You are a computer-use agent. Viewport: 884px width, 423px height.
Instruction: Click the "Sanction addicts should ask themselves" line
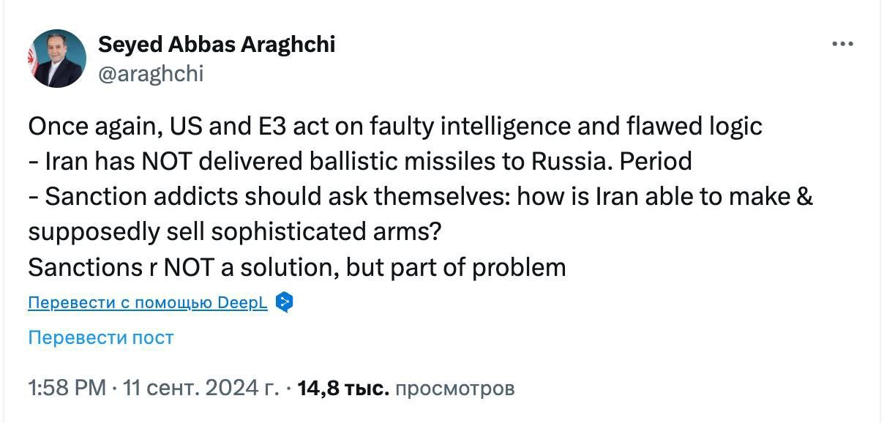(421, 197)
